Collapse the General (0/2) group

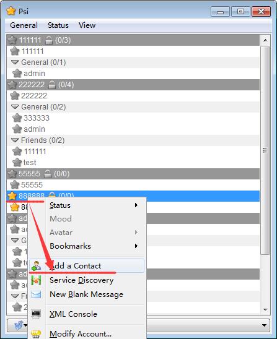click(x=15, y=107)
